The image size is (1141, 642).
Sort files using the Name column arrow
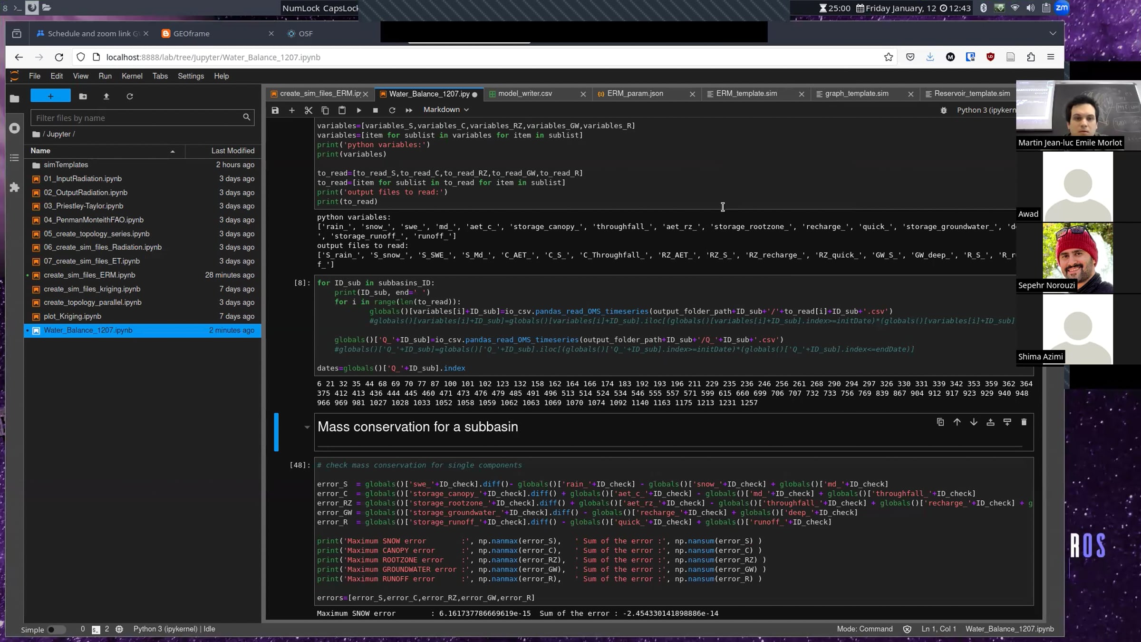[173, 151]
